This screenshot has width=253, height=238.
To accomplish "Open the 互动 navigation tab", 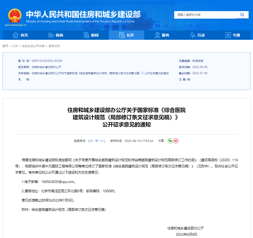I will [197, 35].
